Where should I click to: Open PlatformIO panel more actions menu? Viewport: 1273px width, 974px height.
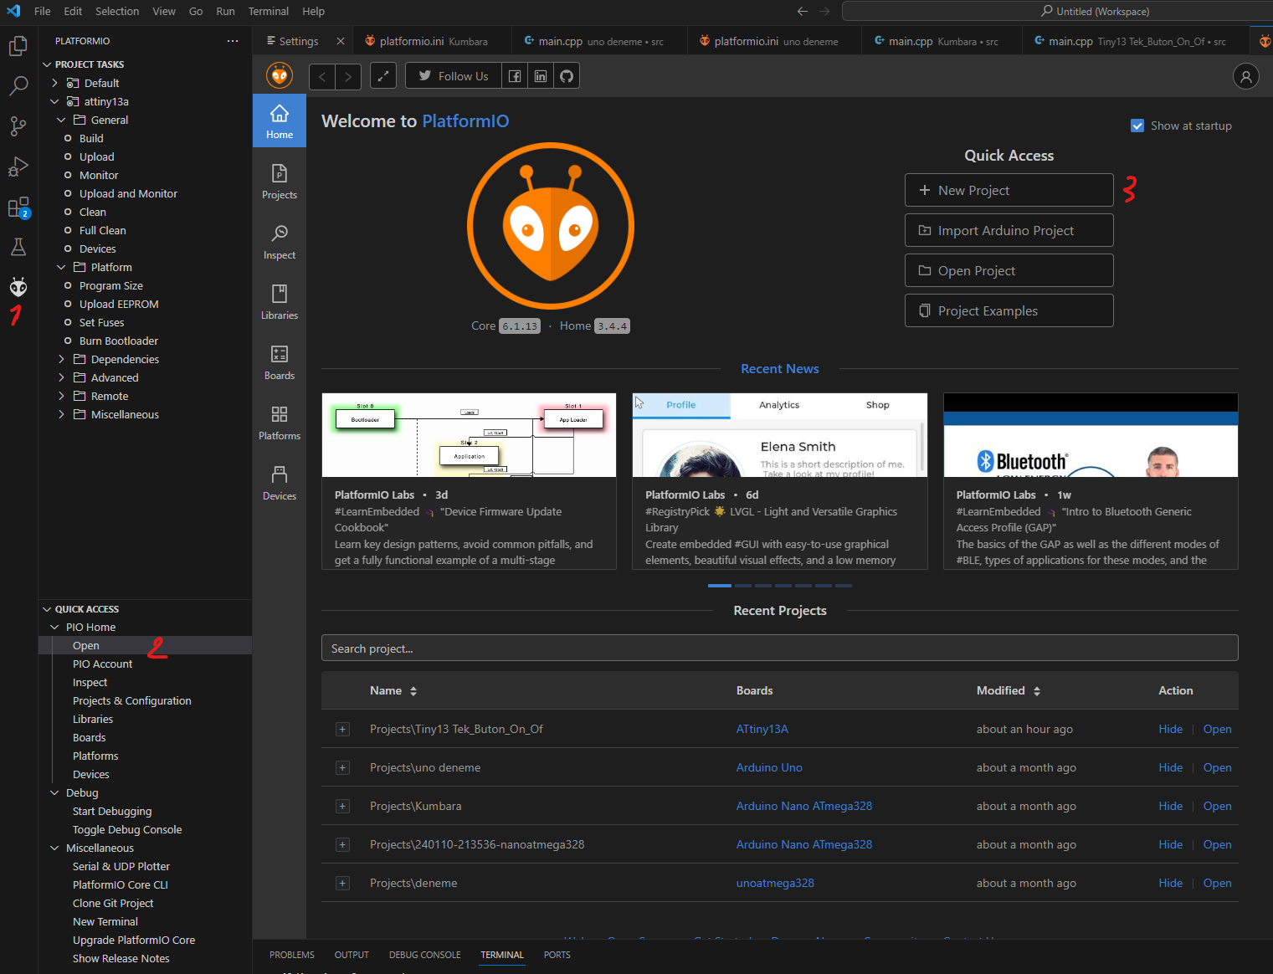pos(233,41)
